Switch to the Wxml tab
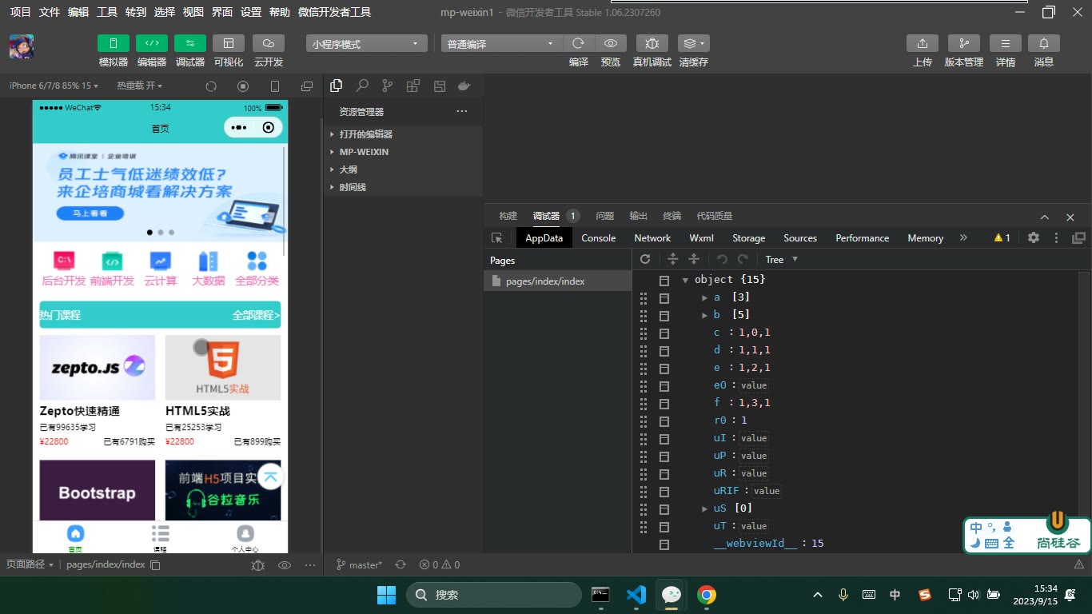The width and height of the screenshot is (1092, 614). pos(701,238)
